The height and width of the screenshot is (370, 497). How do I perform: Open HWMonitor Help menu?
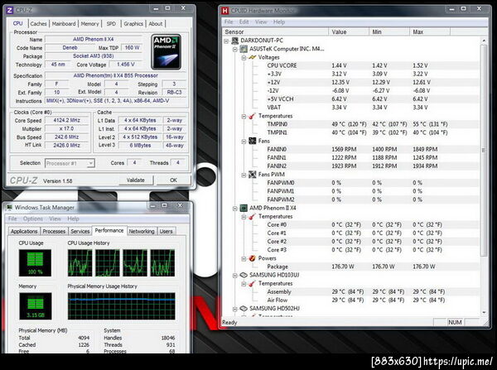click(x=279, y=22)
